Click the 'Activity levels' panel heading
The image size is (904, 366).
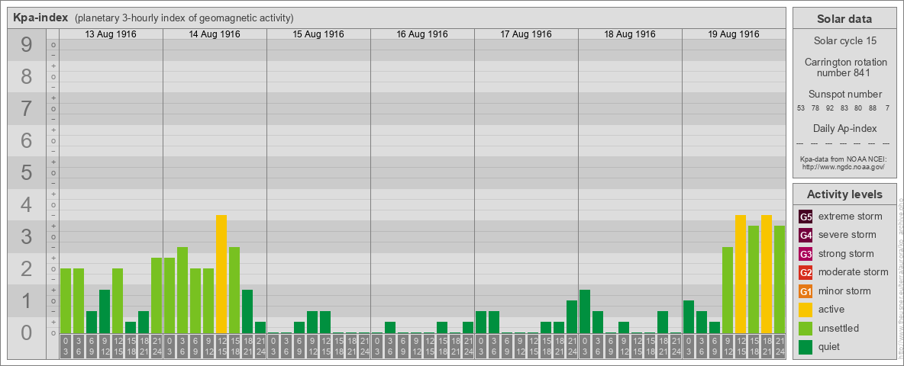coord(844,194)
